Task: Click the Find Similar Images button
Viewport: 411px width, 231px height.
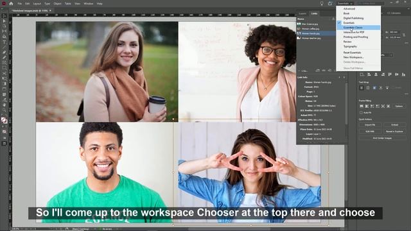Action: (382, 138)
